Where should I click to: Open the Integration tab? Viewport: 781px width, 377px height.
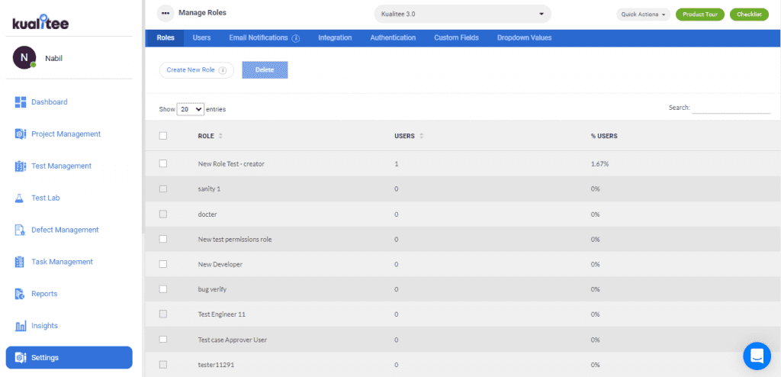coord(335,38)
